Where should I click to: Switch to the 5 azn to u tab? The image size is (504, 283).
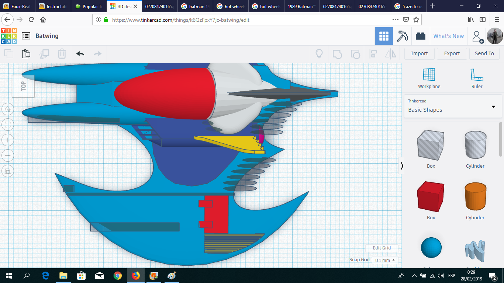pyautogui.click(x=408, y=6)
